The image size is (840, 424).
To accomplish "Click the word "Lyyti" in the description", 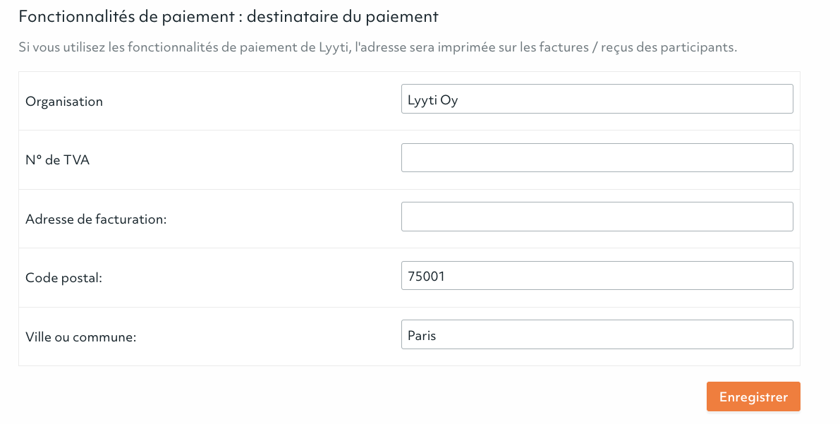I will click(x=334, y=47).
